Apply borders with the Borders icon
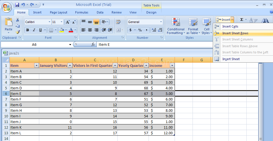Image resolution: width=273 pixels, height=141 pixels. point(51,30)
